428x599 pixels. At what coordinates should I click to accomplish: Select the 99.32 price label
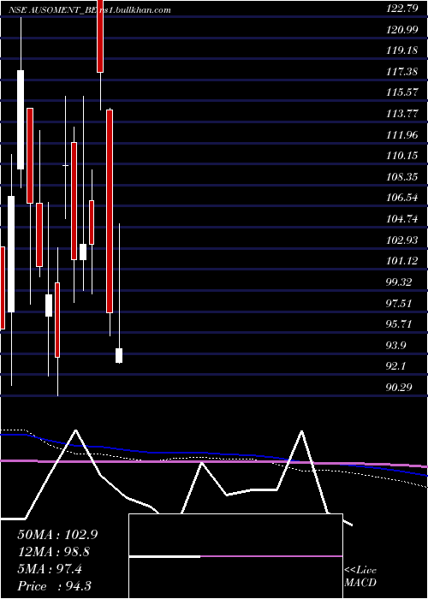399,282
